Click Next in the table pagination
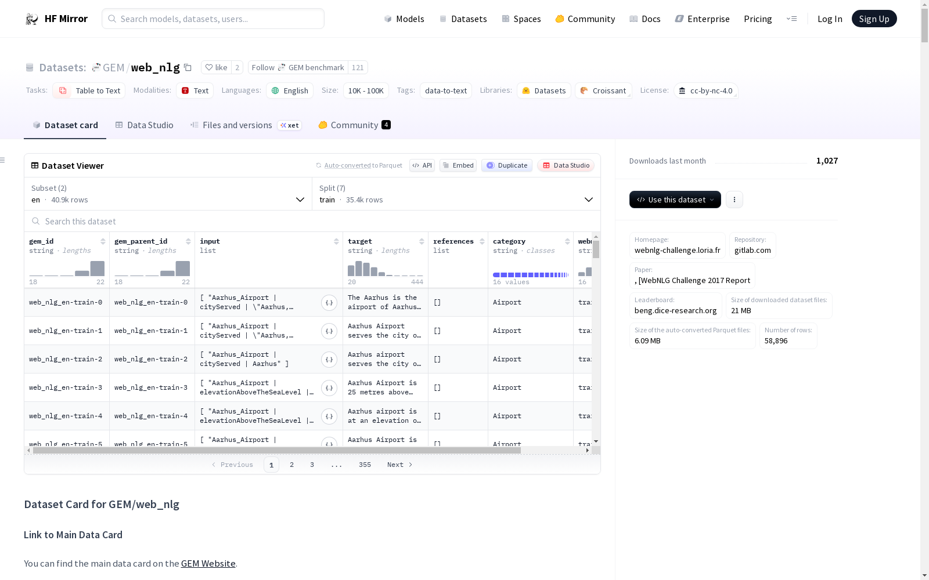Image resolution: width=929 pixels, height=580 pixels. [400, 465]
